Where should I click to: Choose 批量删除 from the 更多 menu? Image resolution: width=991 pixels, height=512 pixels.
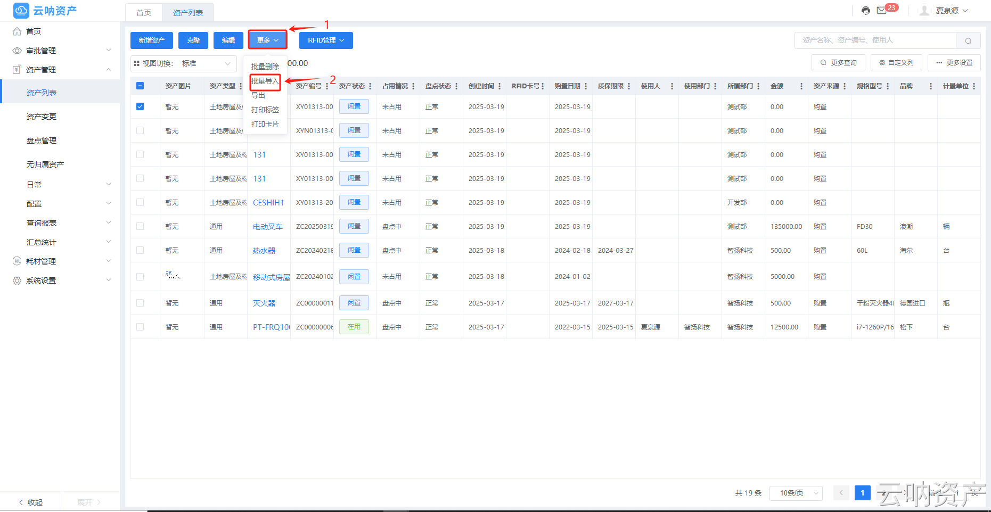click(265, 67)
